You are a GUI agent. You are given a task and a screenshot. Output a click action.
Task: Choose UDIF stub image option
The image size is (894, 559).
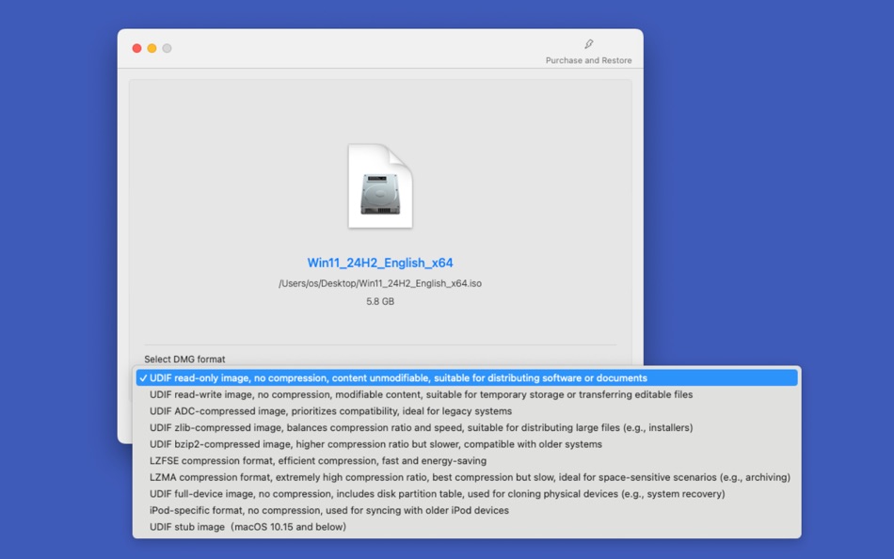467,527
